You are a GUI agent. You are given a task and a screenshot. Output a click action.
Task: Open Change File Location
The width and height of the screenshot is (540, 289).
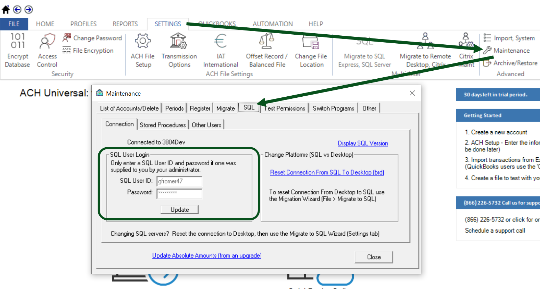(311, 50)
